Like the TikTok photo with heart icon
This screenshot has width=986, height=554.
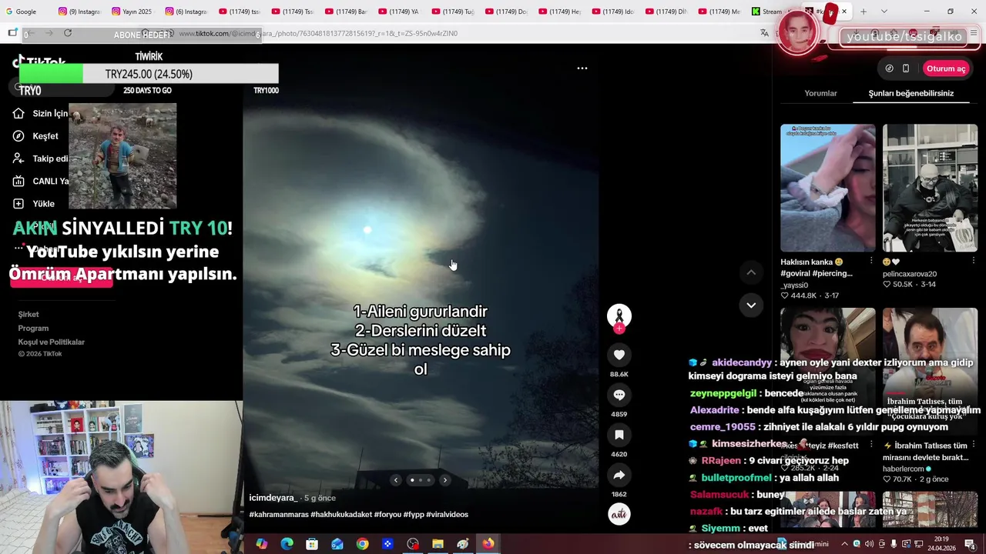(x=619, y=355)
